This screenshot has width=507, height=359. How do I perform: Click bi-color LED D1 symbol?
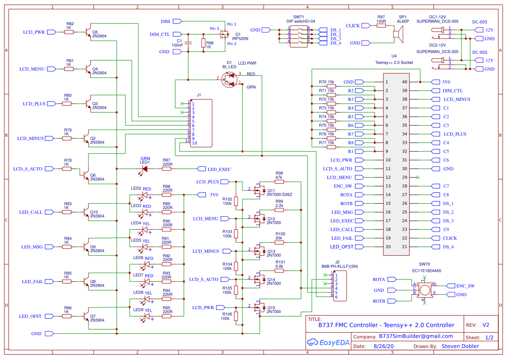click(229, 79)
